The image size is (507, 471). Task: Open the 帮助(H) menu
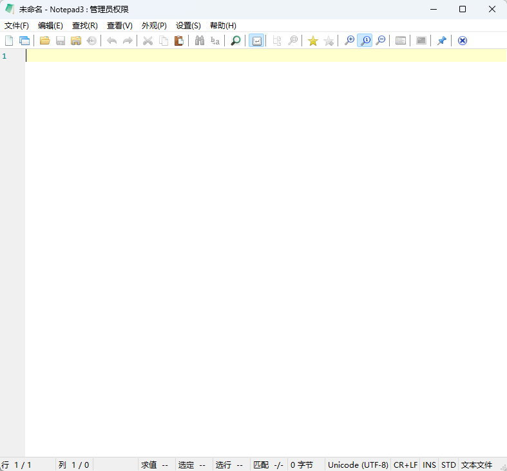[223, 26]
